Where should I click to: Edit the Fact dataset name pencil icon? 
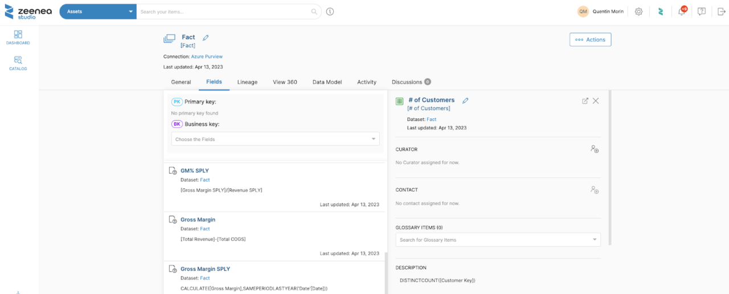[206, 38]
